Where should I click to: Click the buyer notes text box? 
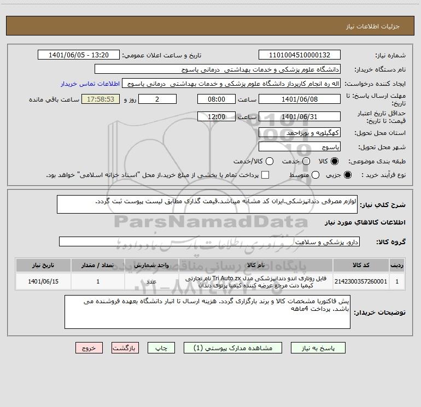[207, 312]
